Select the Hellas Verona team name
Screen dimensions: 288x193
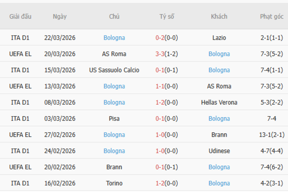point(219,102)
